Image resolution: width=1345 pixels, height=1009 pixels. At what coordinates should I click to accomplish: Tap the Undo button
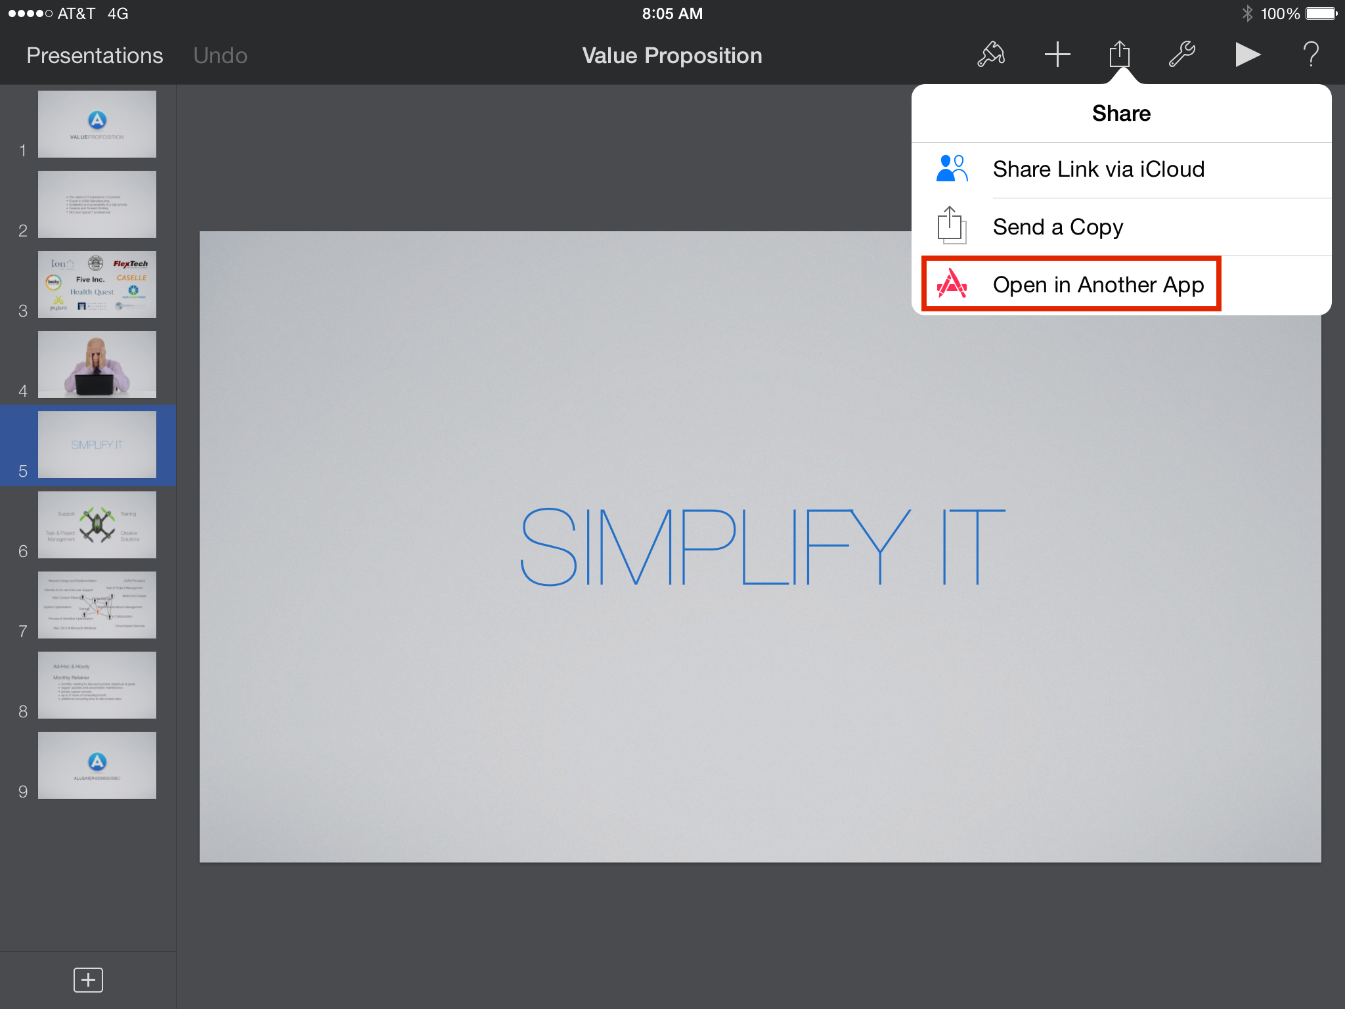[220, 56]
